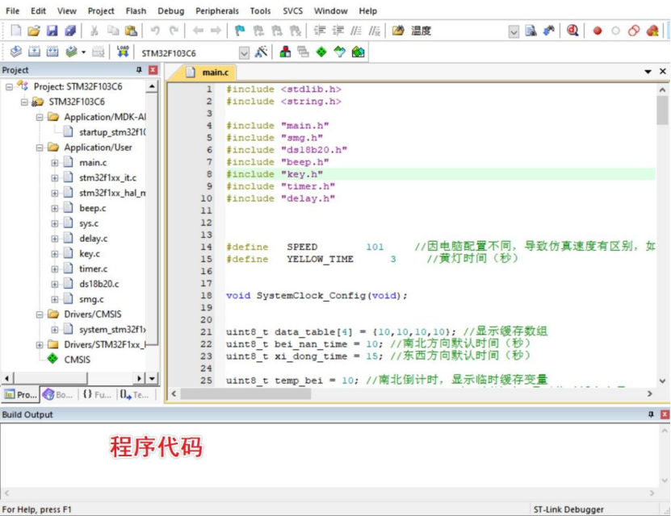
Task: Insert a red breakpoint dot
Action: tap(598, 31)
